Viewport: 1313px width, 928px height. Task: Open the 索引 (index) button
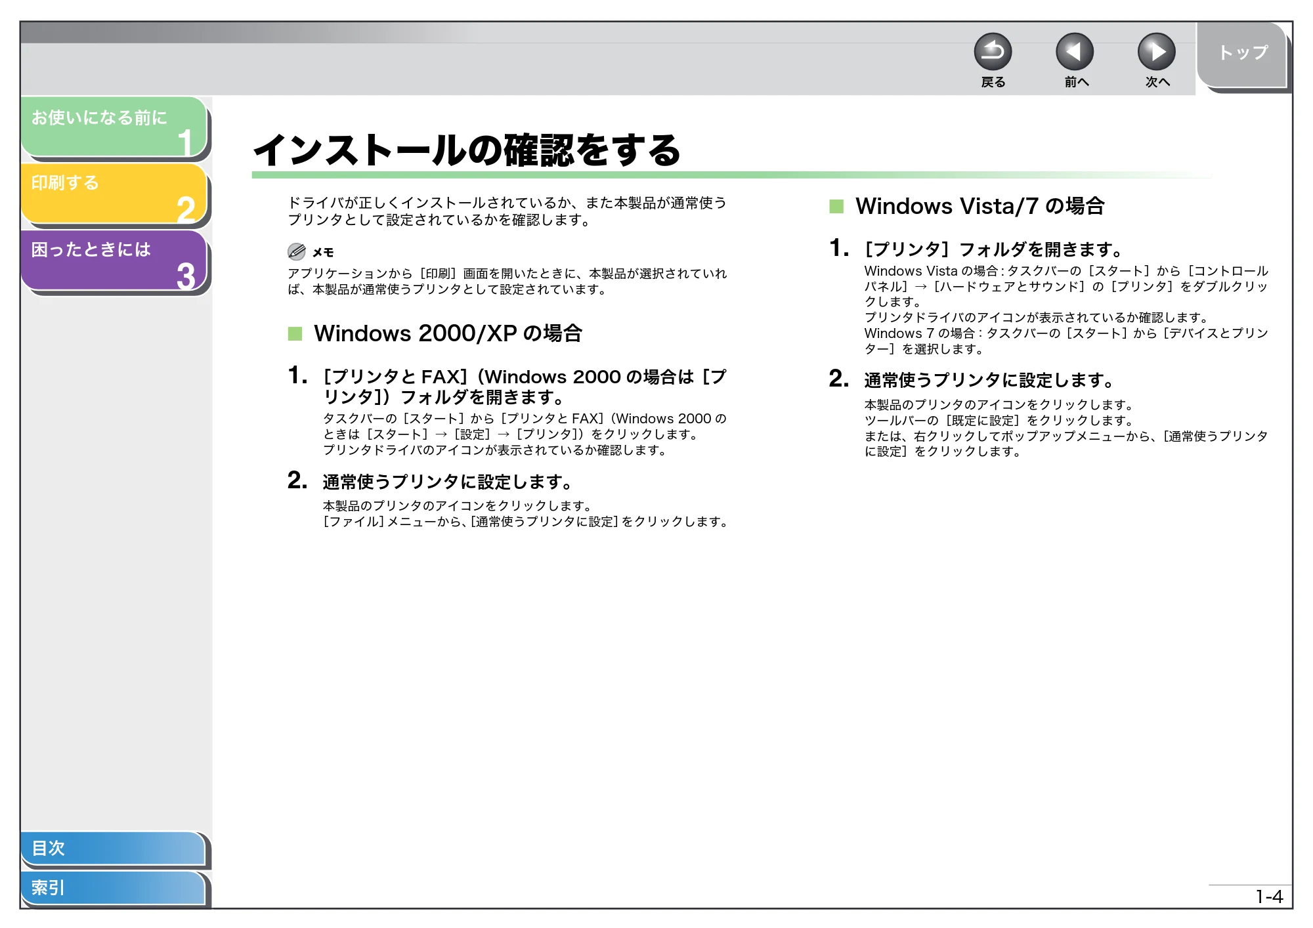pyautogui.click(x=113, y=888)
